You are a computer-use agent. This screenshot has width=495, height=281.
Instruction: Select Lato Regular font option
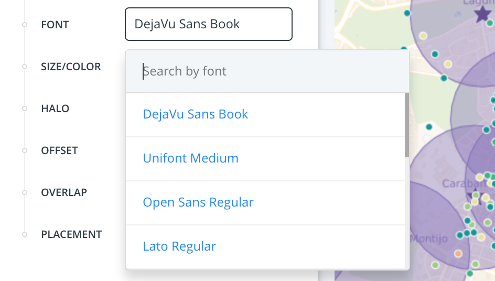(265, 246)
